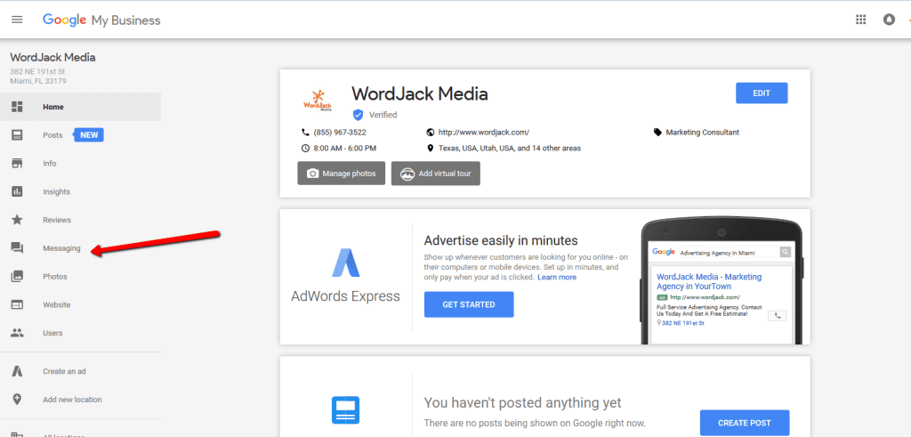Click the WordJack Media sidebar heading
Screen dimensions: 911x437
(52, 58)
